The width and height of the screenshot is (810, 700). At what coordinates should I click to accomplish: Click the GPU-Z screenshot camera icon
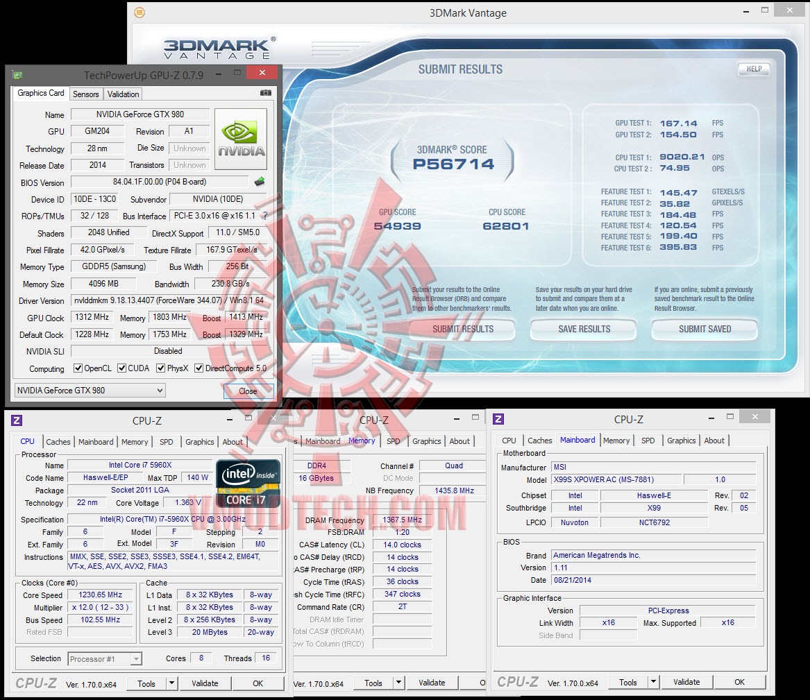pyautogui.click(x=266, y=93)
